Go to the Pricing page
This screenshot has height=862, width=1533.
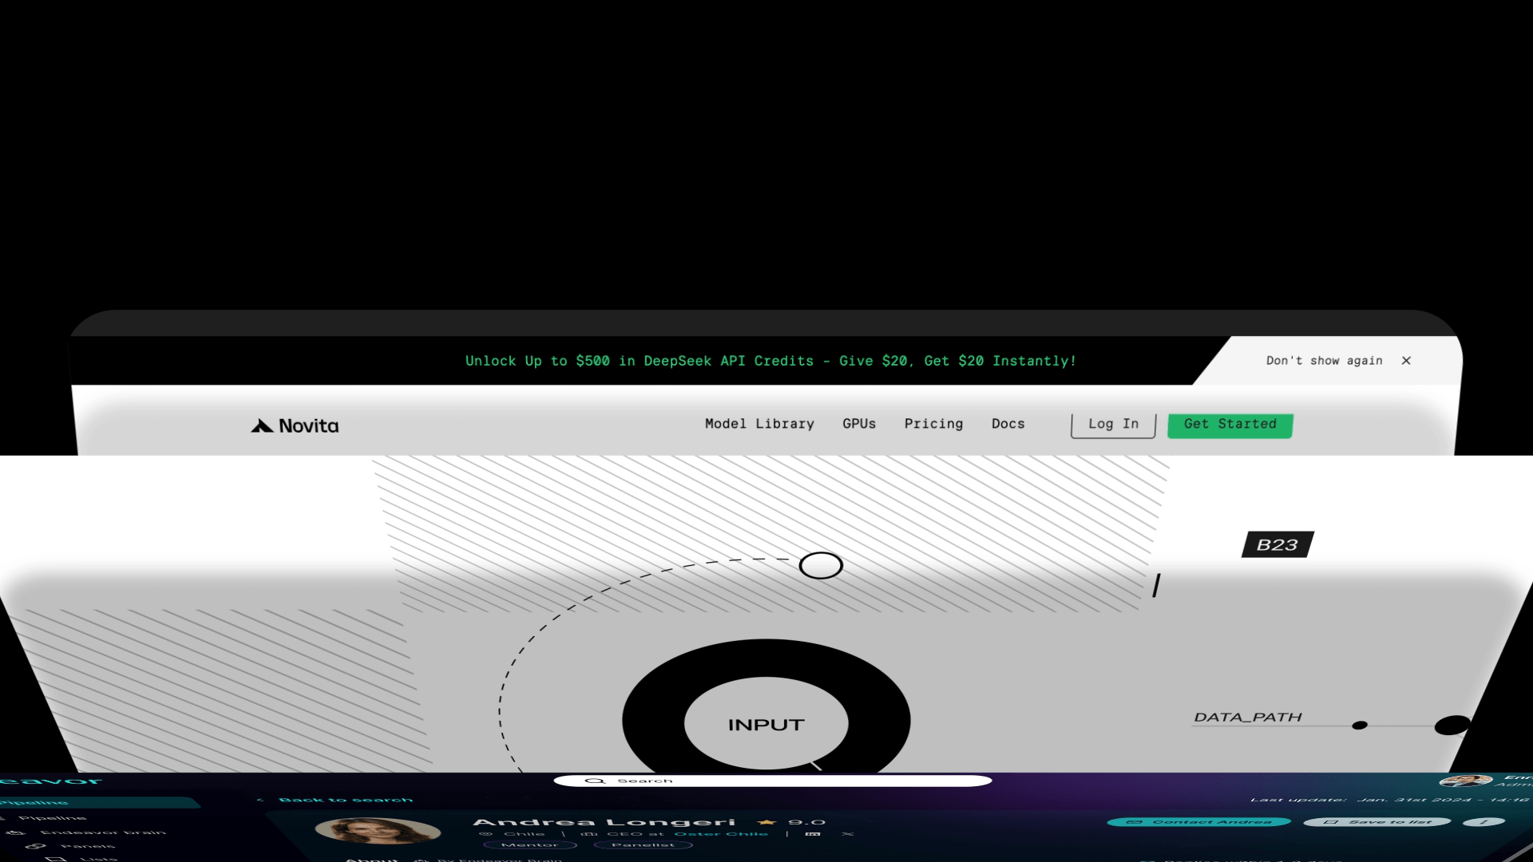click(x=933, y=424)
